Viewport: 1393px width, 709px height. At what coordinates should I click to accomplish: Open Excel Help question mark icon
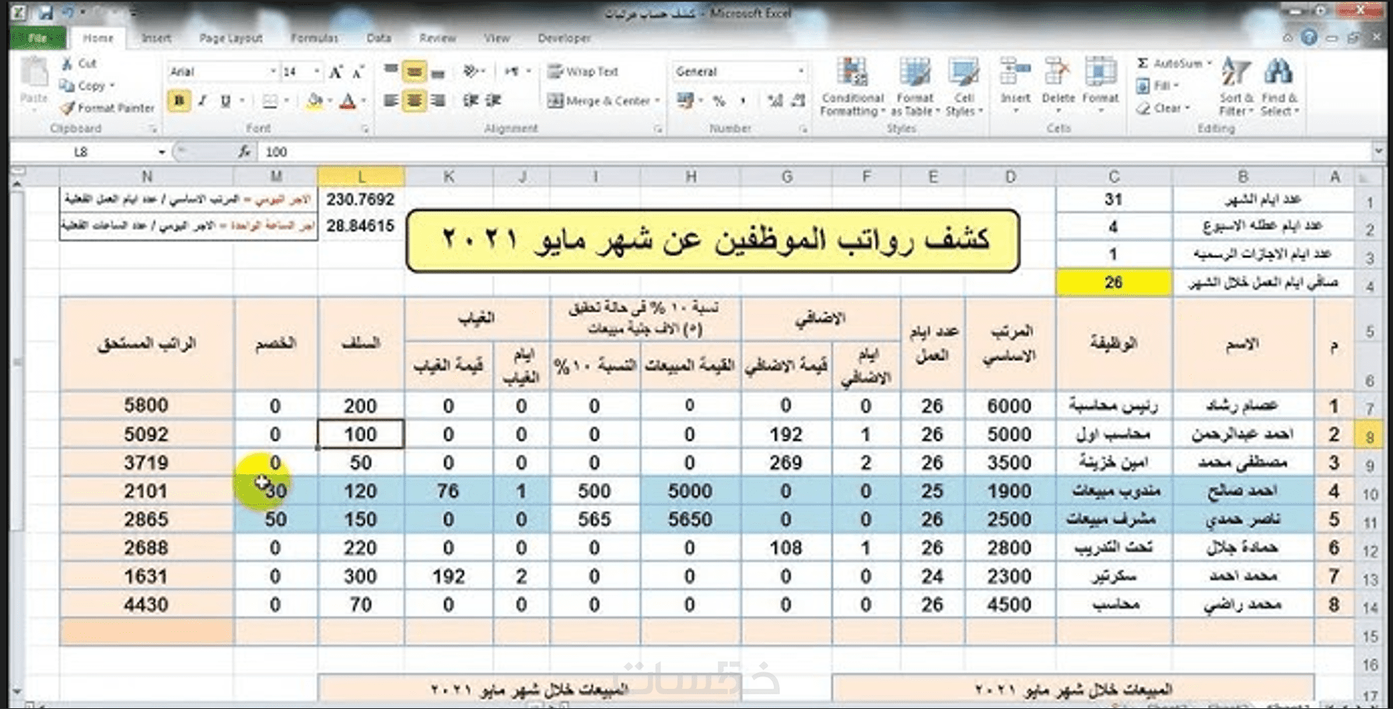[x=1309, y=37]
